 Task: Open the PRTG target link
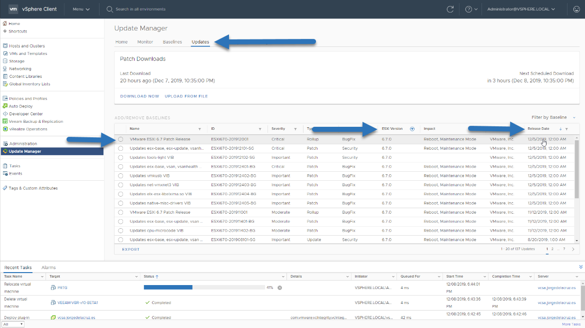click(62, 288)
